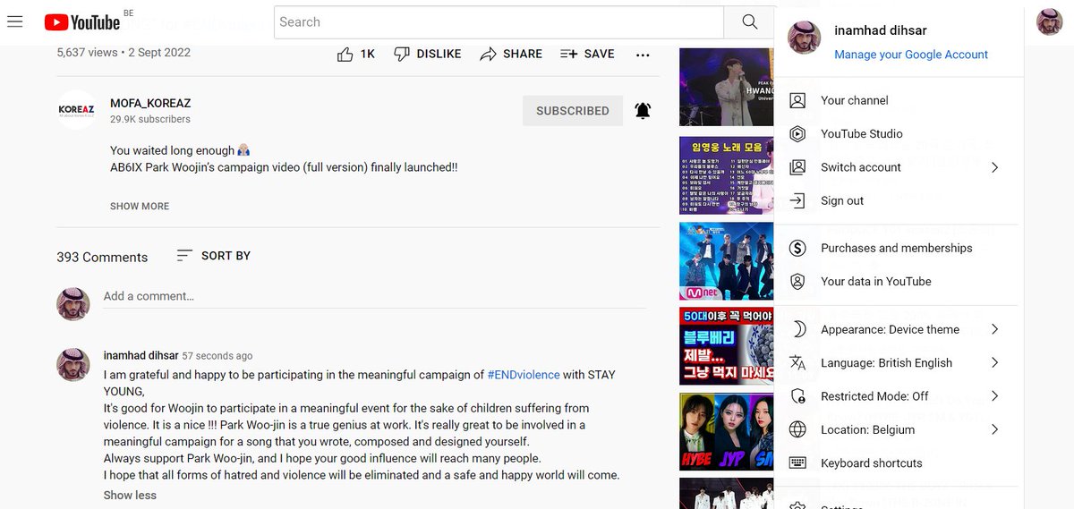Open the top HWANG concert video thumbnail
This screenshot has height=509, width=1074.
click(726, 86)
